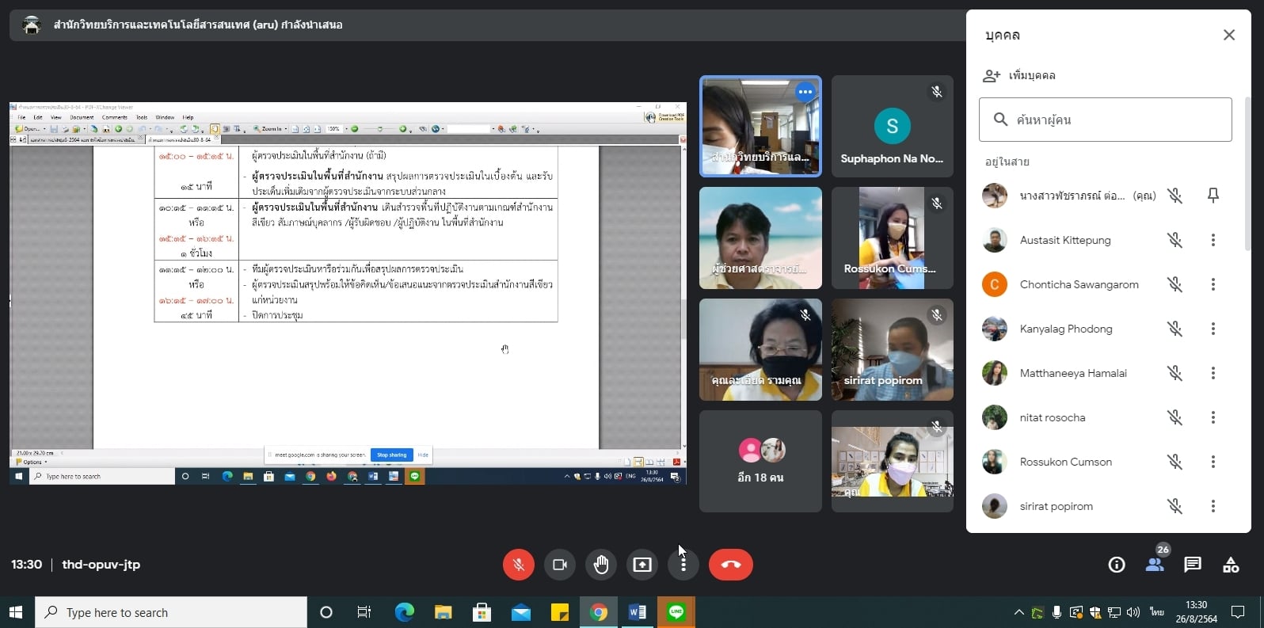The width and height of the screenshot is (1264, 628).
Task: Click Hide on the sharing notification bar
Action: pyautogui.click(x=423, y=455)
